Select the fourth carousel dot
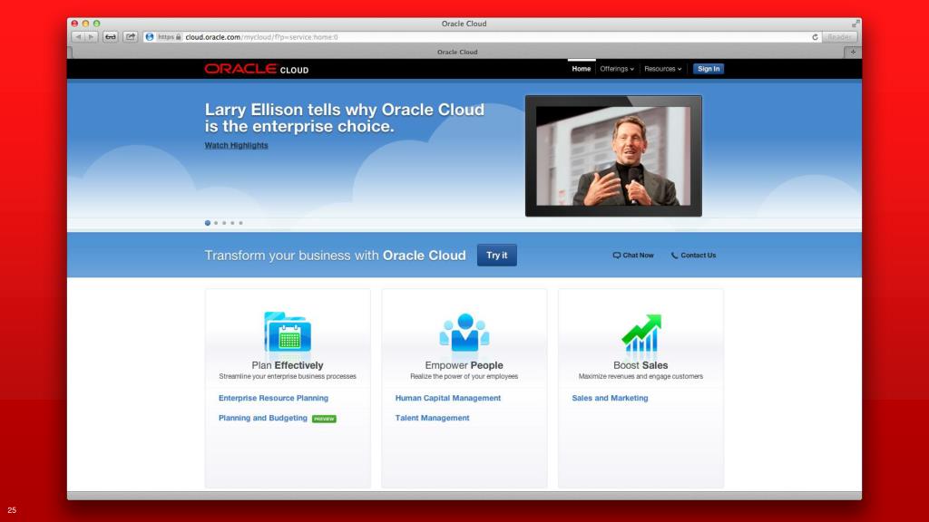The height and width of the screenshot is (522, 929). pyautogui.click(x=232, y=223)
